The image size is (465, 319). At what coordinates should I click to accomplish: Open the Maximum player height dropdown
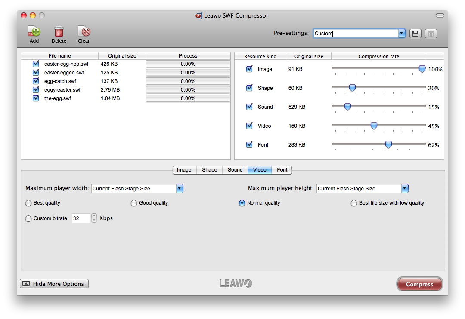[405, 188]
